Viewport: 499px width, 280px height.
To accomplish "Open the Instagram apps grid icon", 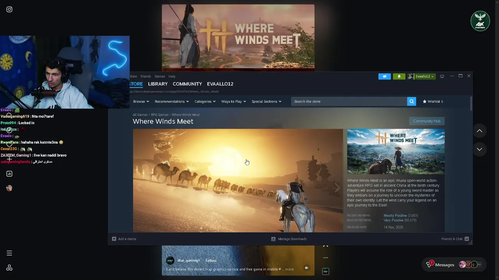I will [9, 268].
